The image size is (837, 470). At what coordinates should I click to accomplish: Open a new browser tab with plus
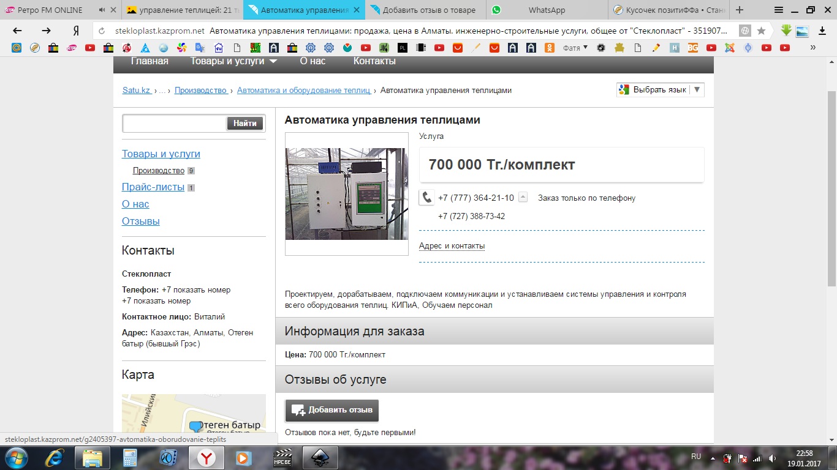(x=740, y=10)
